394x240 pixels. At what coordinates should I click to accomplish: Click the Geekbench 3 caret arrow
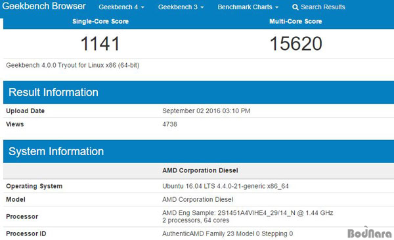(202, 7)
